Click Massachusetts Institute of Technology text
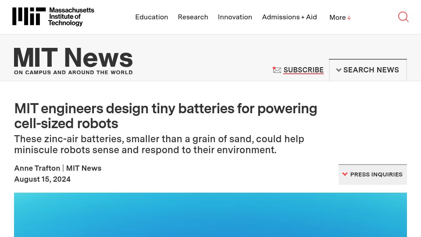The image size is (421, 237). pos(71,16)
